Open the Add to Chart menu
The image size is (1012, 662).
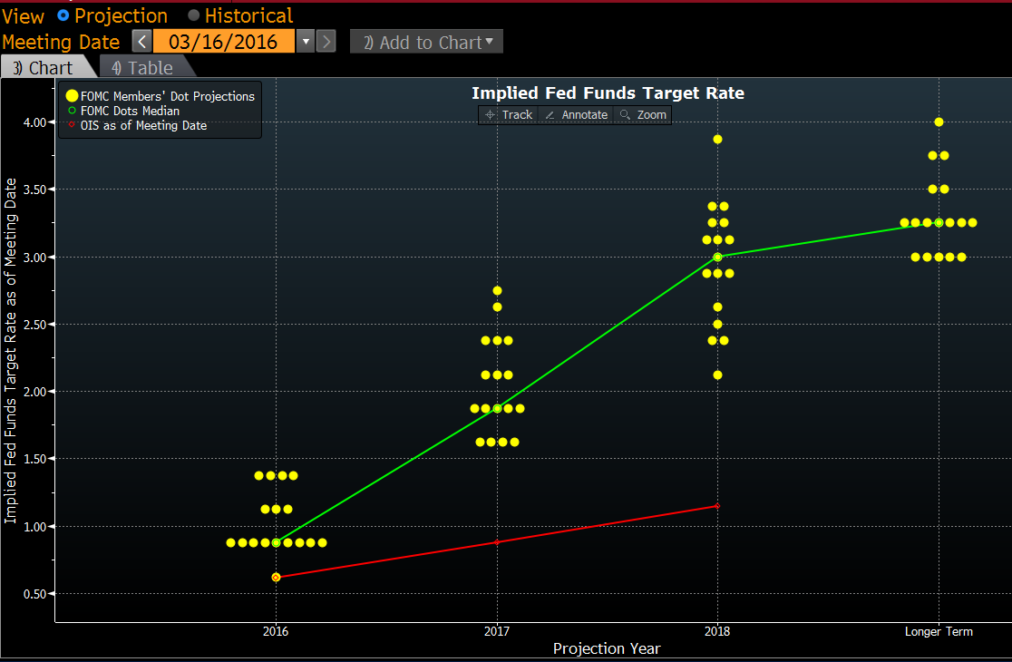(x=426, y=42)
